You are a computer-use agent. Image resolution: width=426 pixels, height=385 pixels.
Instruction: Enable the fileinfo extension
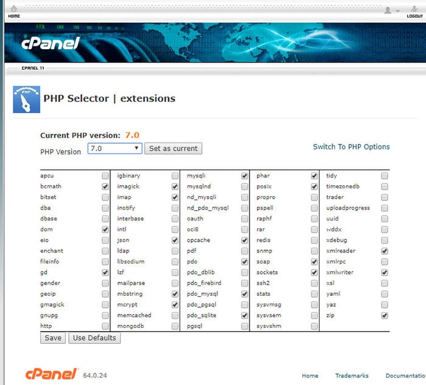click(105, 262)
